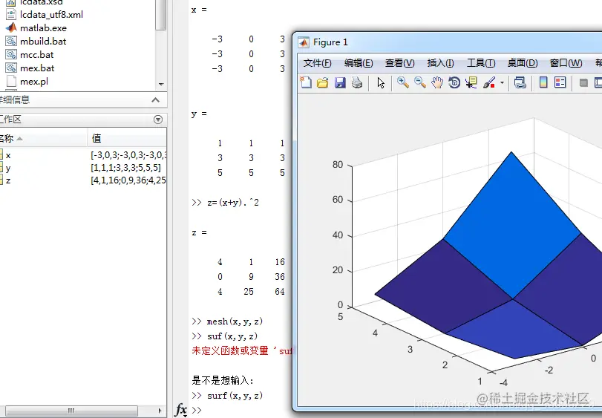Open the 工具(T) menu in Figure 1
The width and height of the screenshot is (602, 418).
(x=481, y=63)
